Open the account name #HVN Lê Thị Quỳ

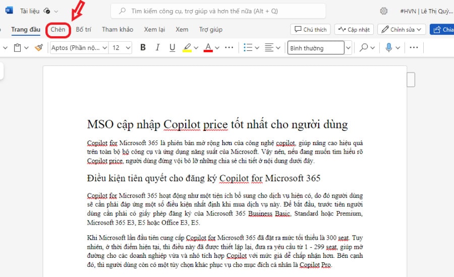(x=426, y=11)
